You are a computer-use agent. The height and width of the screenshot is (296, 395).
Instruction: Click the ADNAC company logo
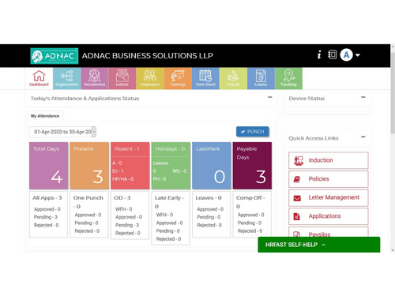(x=55, y=56)
